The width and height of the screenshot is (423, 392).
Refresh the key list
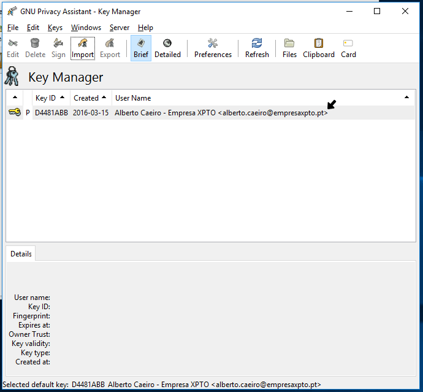257,48
